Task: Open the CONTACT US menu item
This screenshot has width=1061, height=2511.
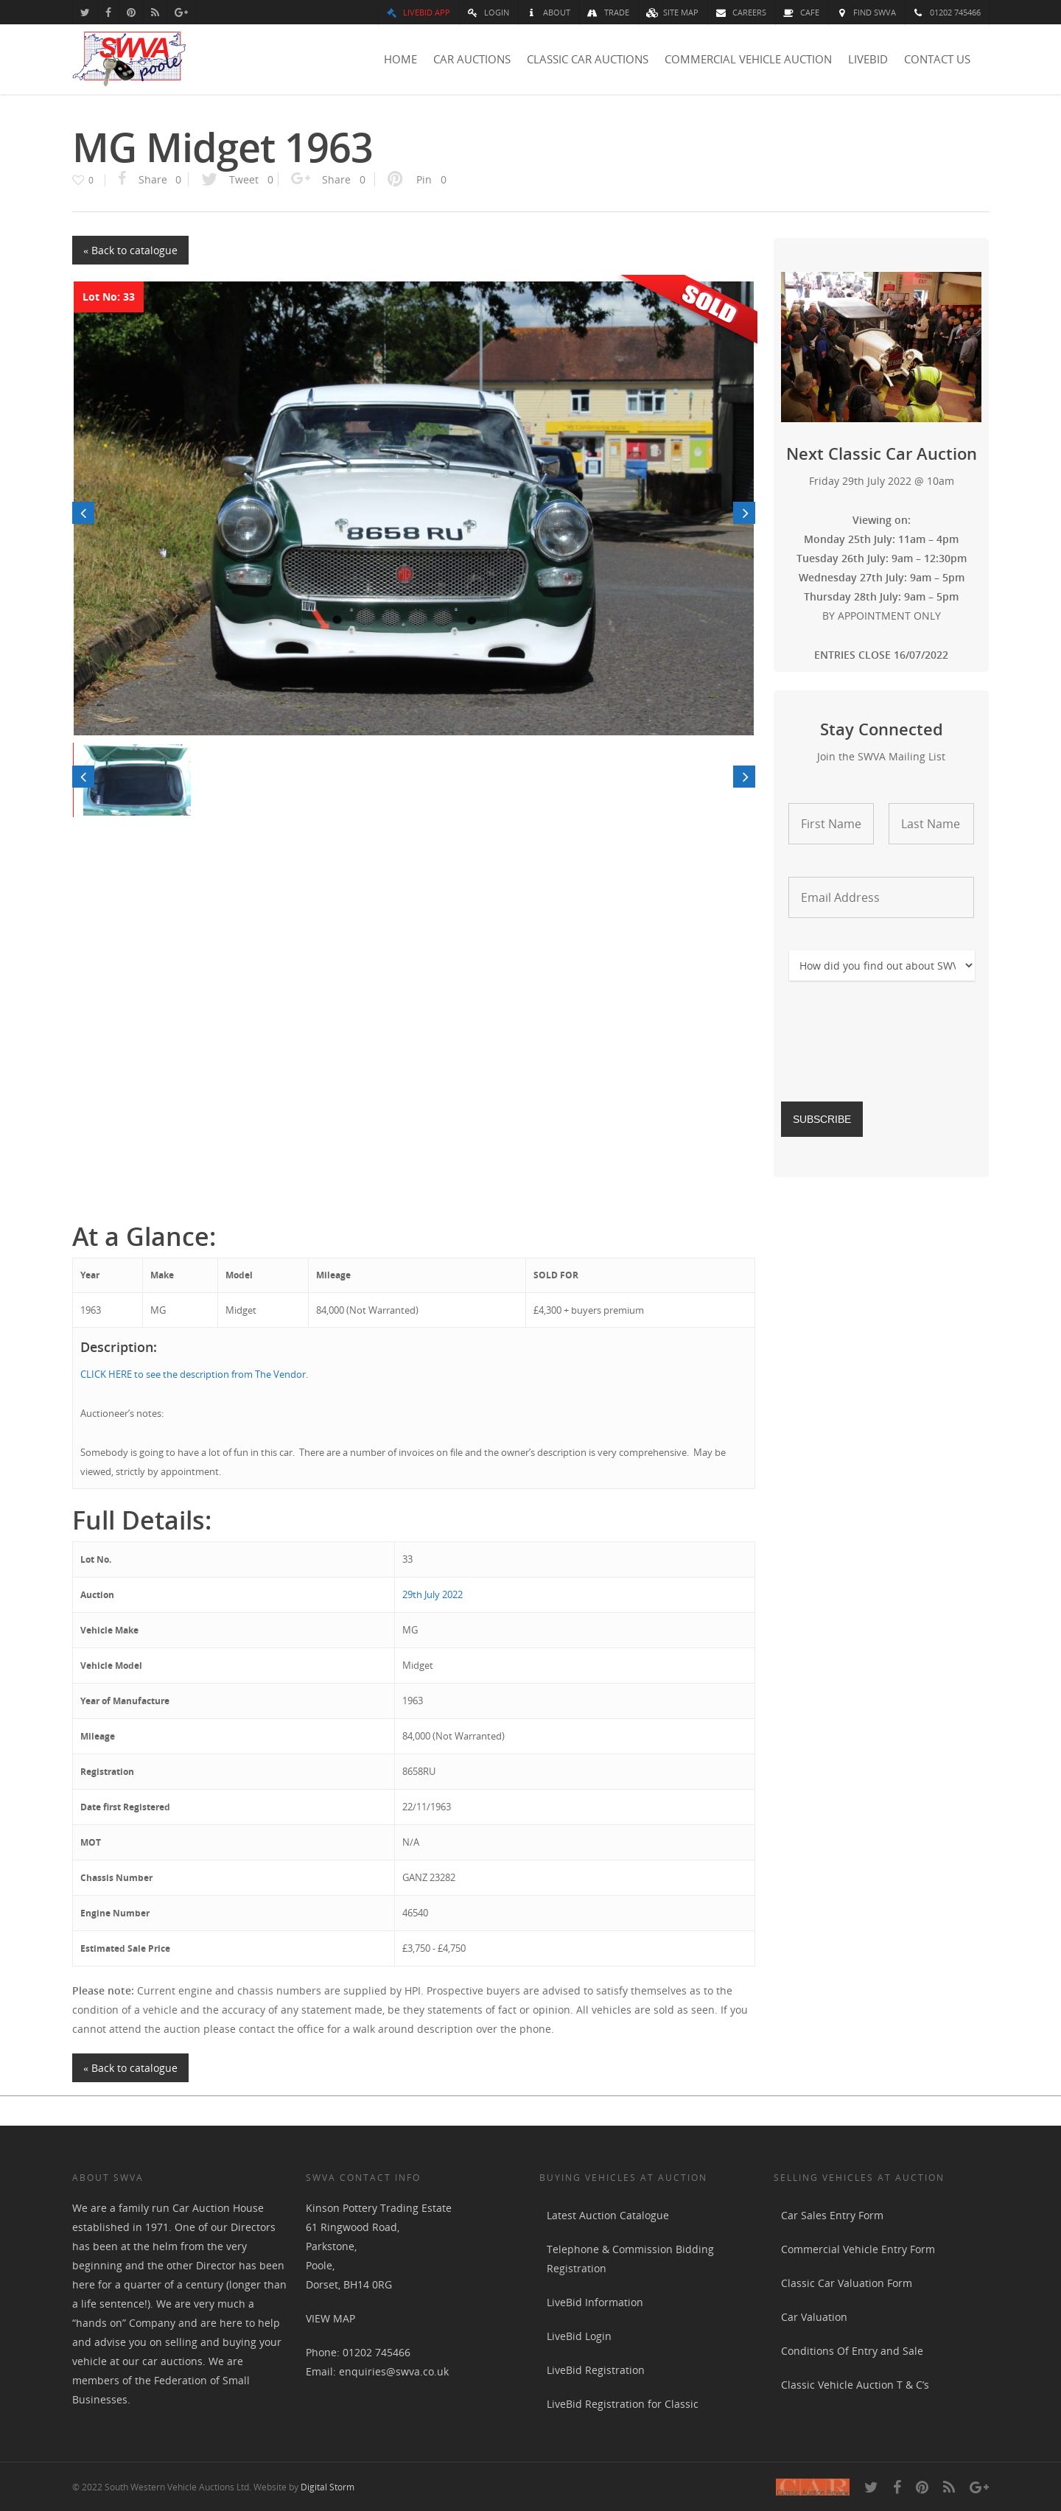Action: click(x=937, y=60)
